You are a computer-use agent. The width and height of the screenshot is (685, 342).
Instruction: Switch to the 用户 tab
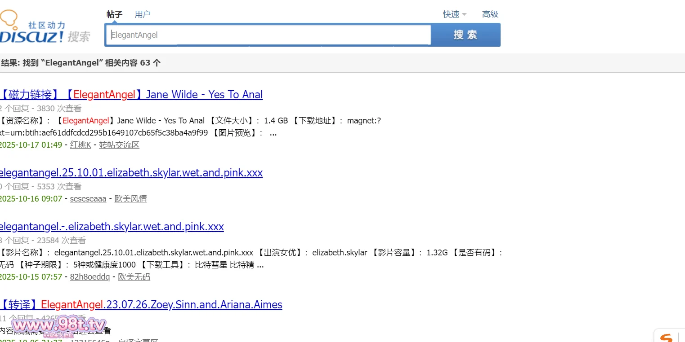[143, 14]
